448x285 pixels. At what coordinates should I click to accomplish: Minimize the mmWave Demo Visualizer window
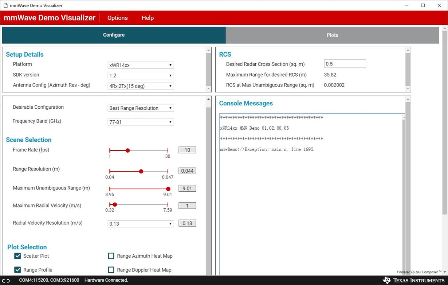coord(406,5)
